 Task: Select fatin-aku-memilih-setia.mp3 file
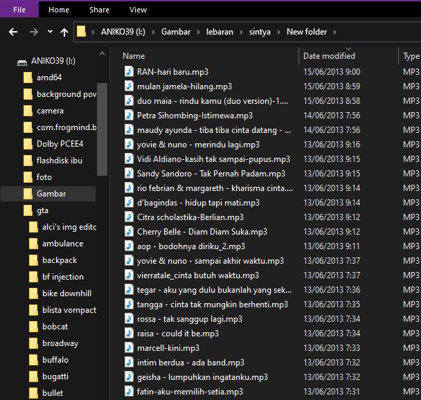[x=190, y=392]
